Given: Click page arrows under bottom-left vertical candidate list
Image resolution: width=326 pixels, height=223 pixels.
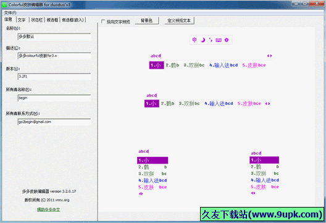Looking at the screenshot, I should 141,194.
